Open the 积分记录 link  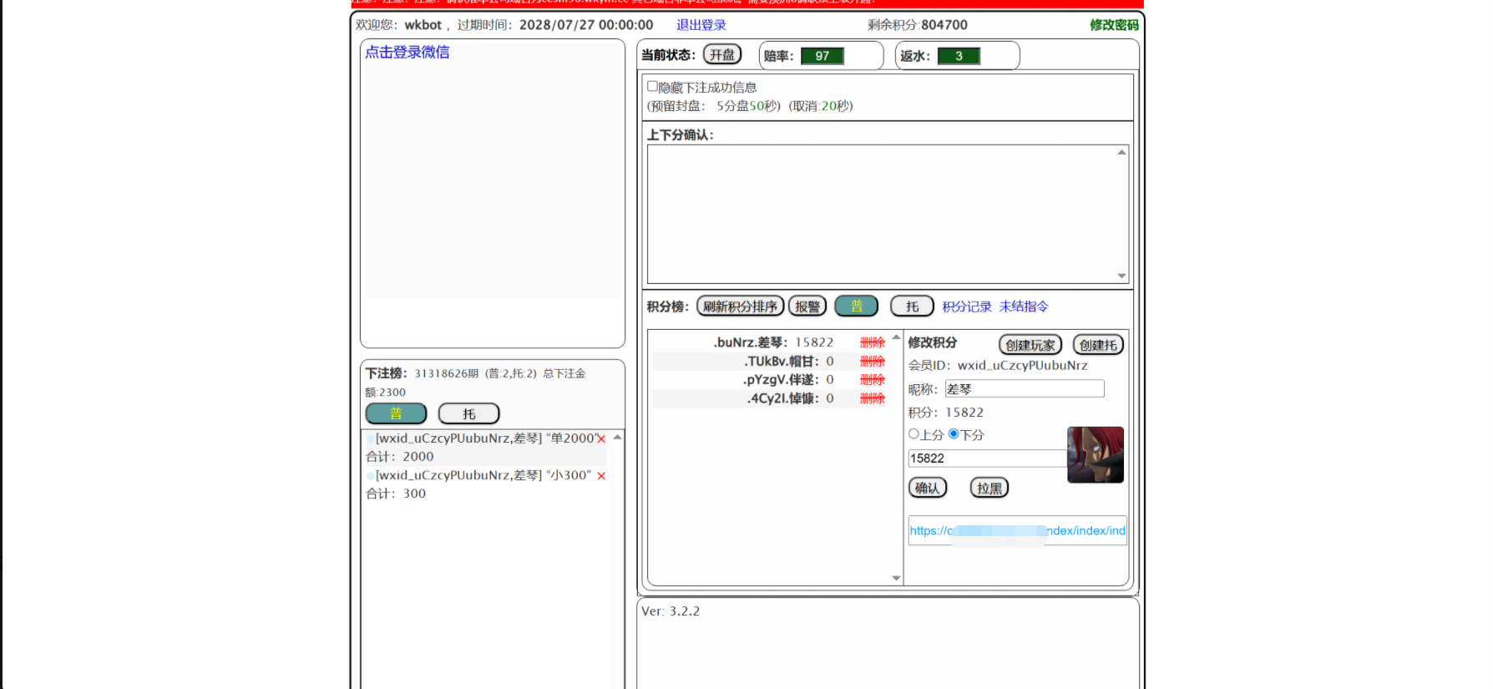[966, 307]
